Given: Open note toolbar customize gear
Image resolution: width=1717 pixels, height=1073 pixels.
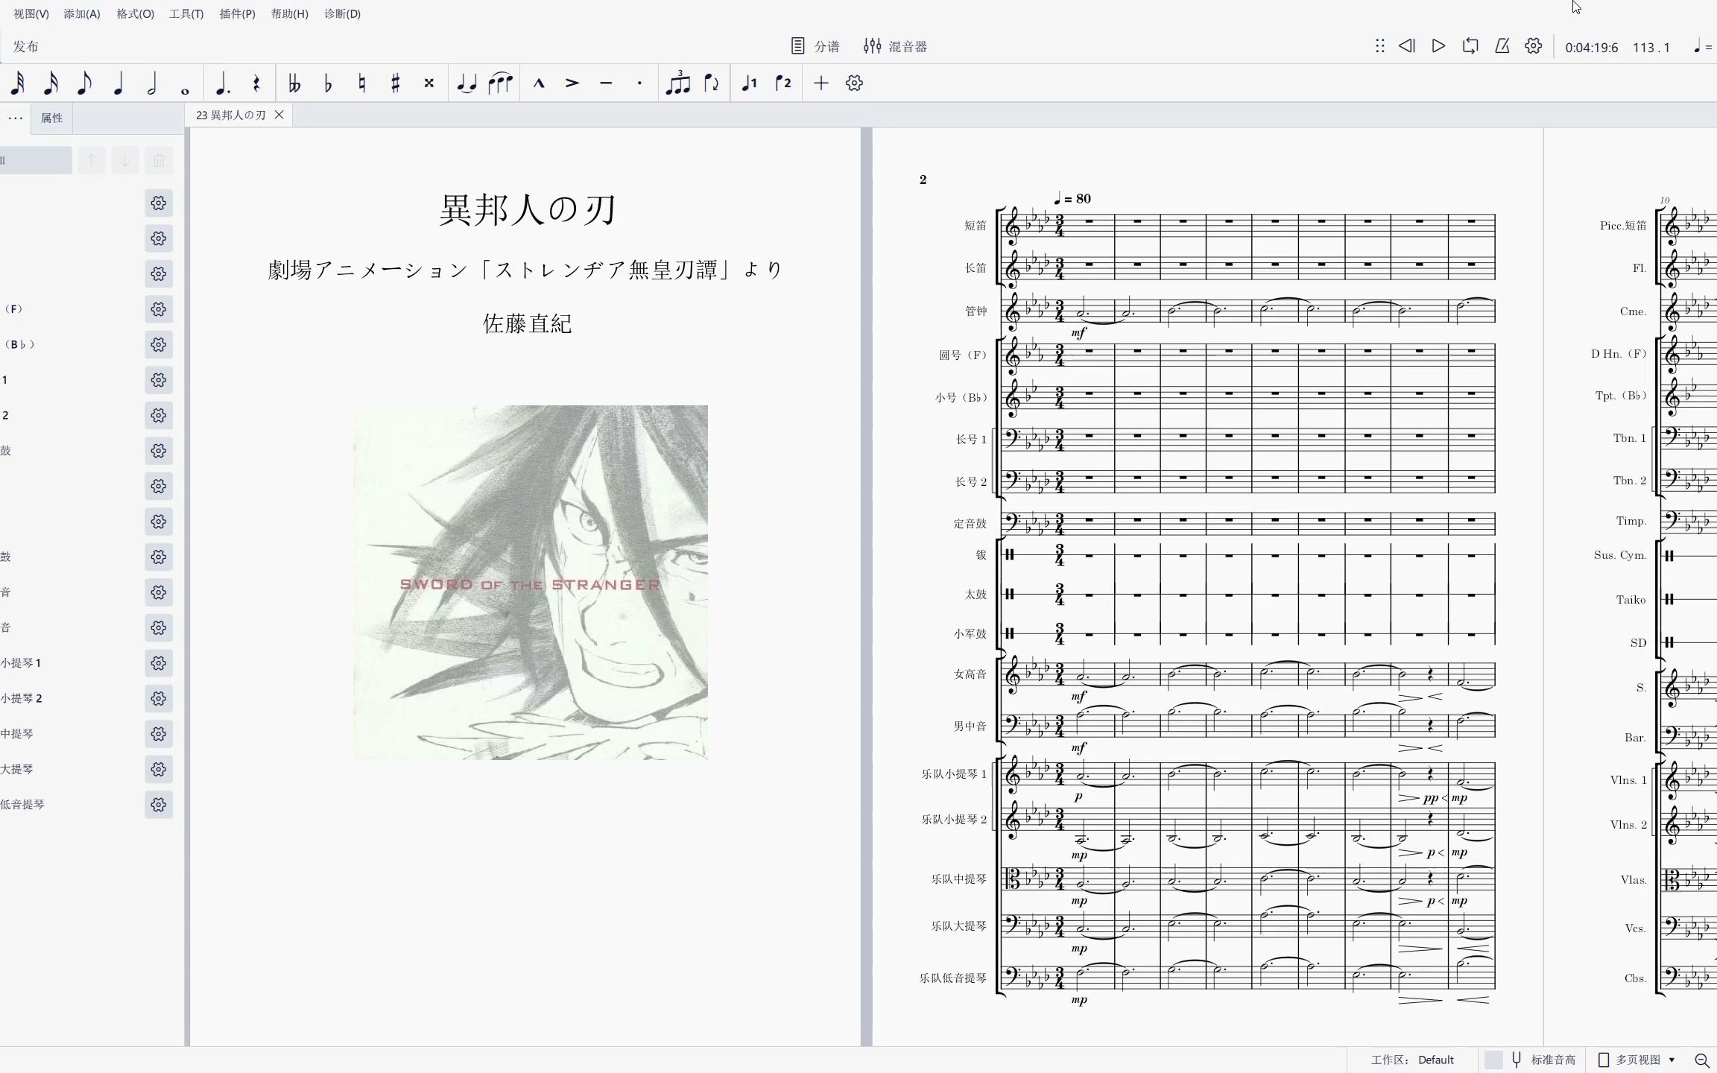Looking at the screenshot, I should coord(855,83).
